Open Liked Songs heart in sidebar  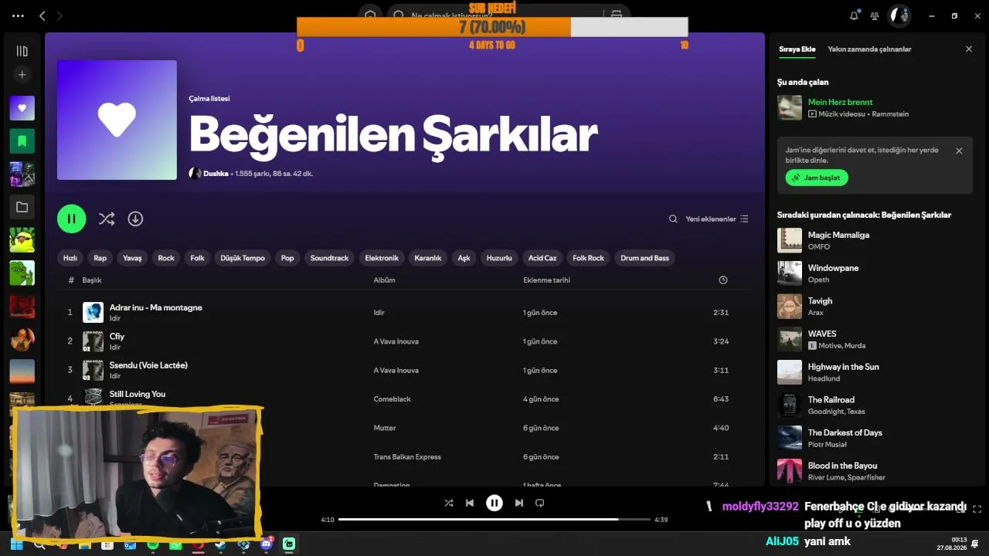pyautogui.click(x=22, y=108)
